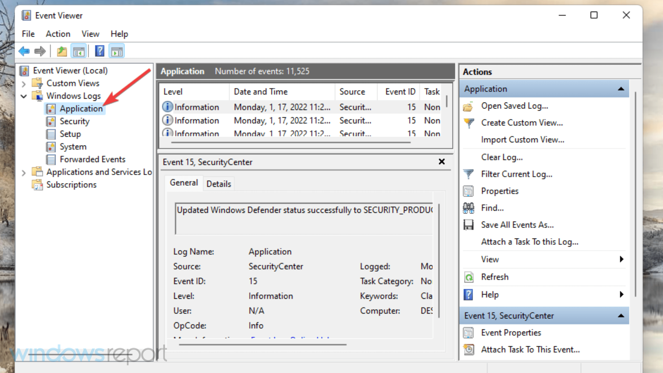
Task: Click the Save All Events As icon
Action: (470, 225)
